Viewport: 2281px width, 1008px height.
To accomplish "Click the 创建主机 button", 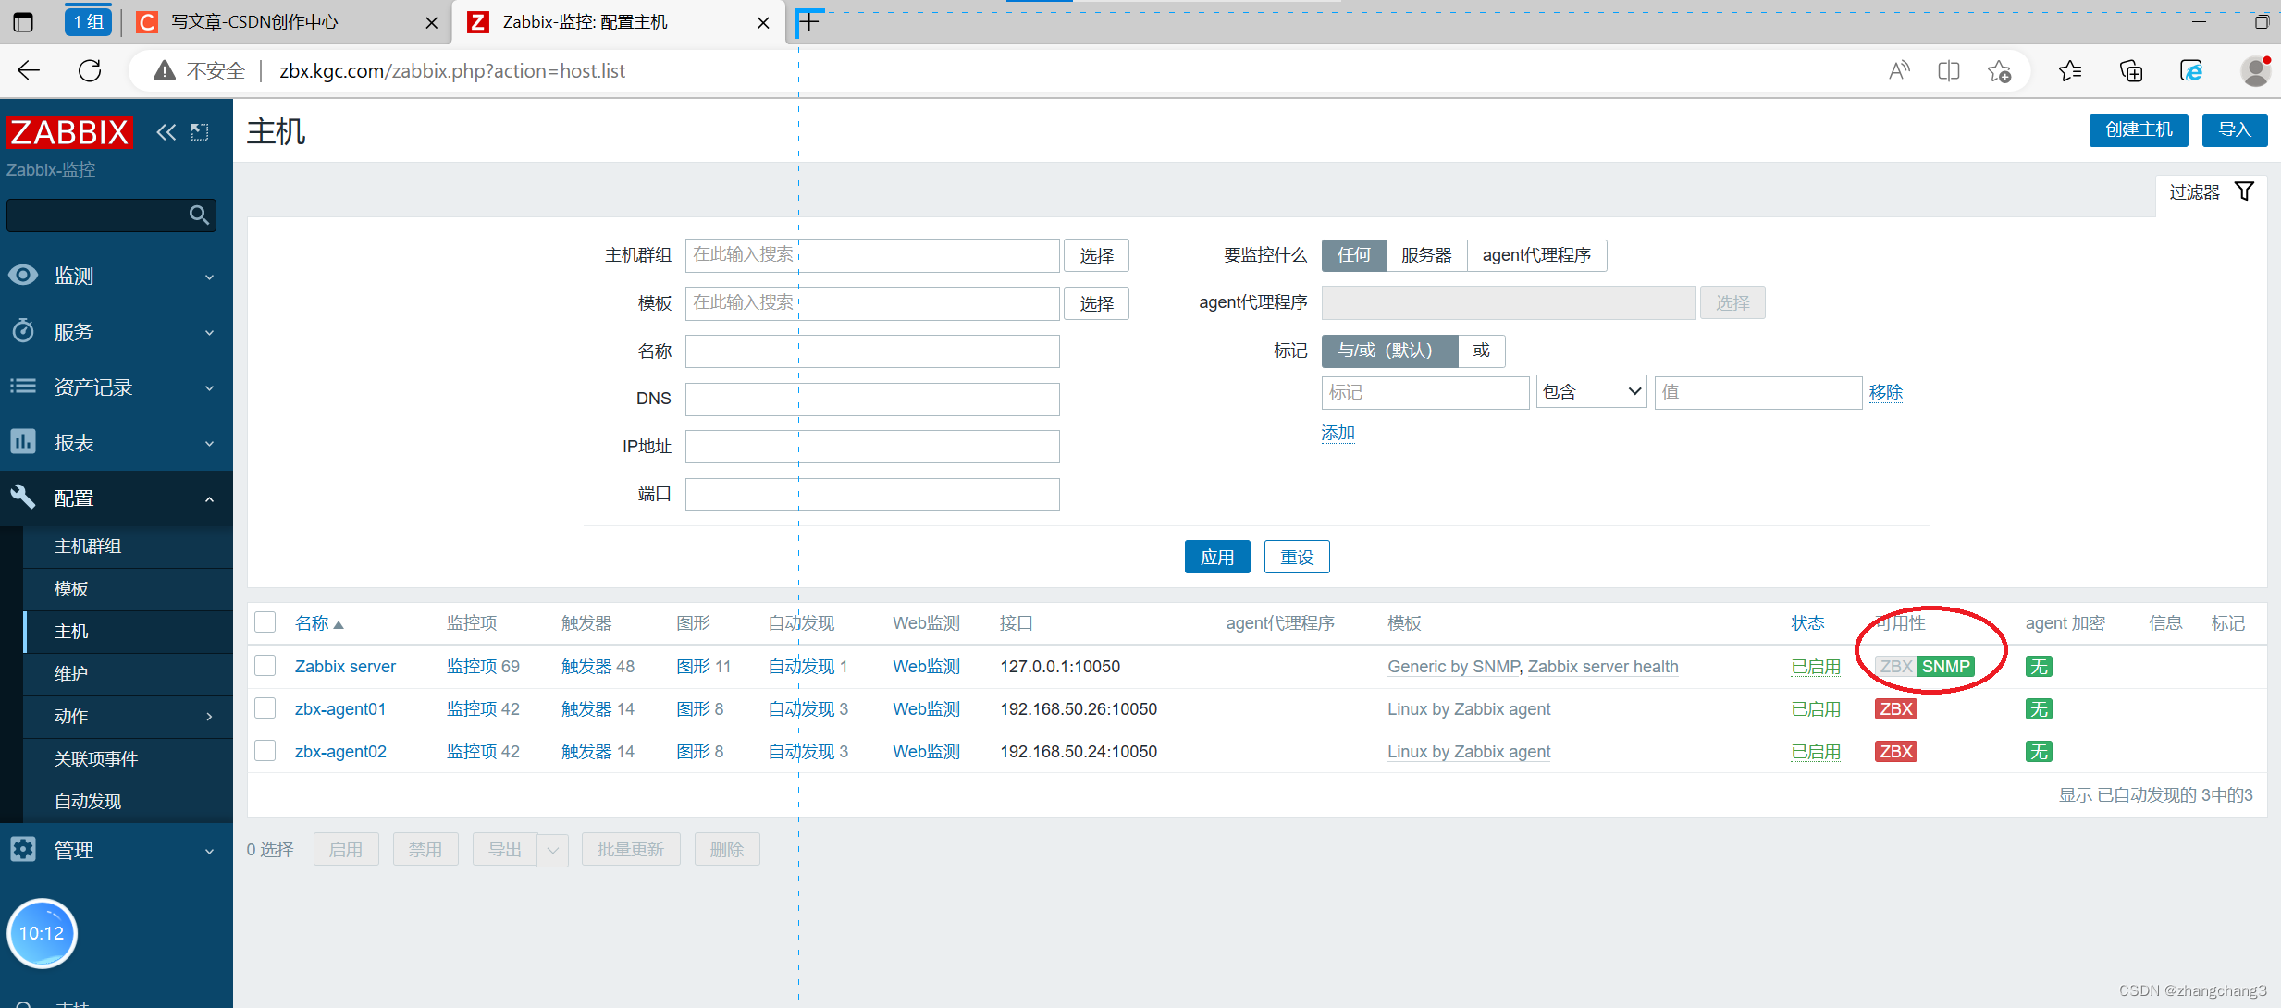I will pyautogui.click(x=2139, y=129).
